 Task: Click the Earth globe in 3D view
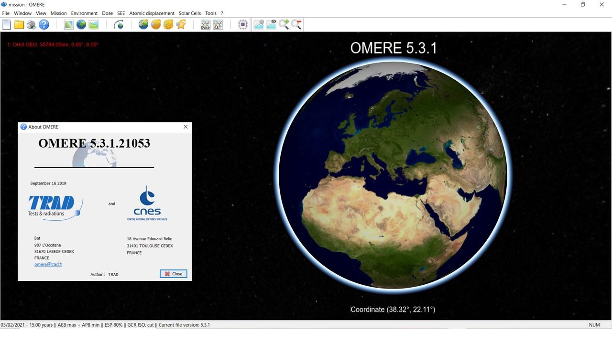tap(392, 175)
